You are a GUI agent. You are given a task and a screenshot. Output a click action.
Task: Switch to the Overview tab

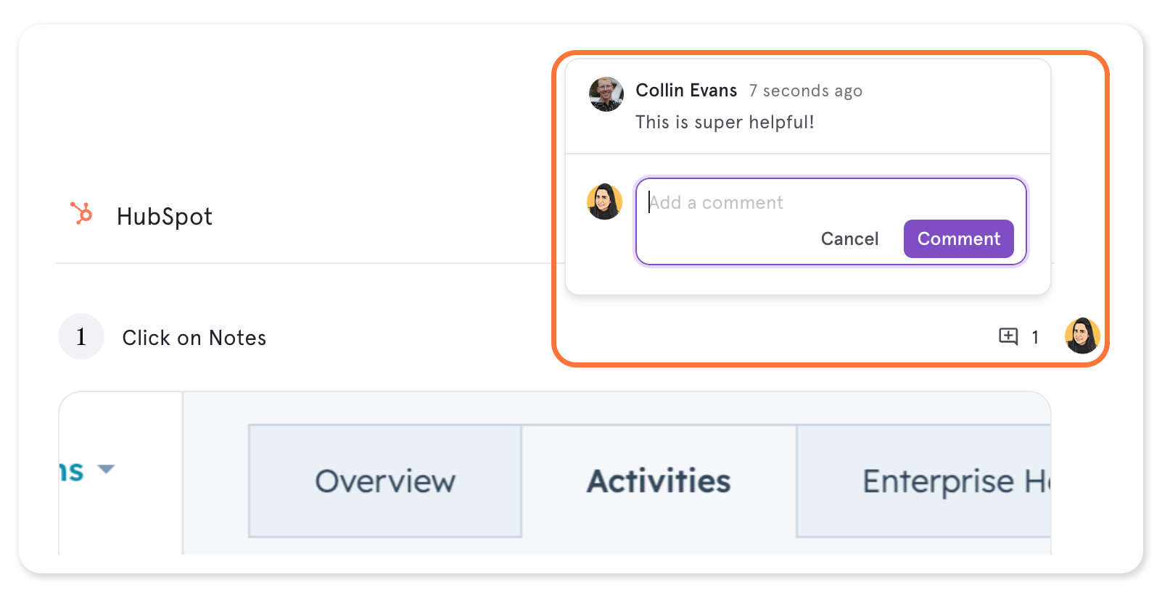(x=385, y=481)
